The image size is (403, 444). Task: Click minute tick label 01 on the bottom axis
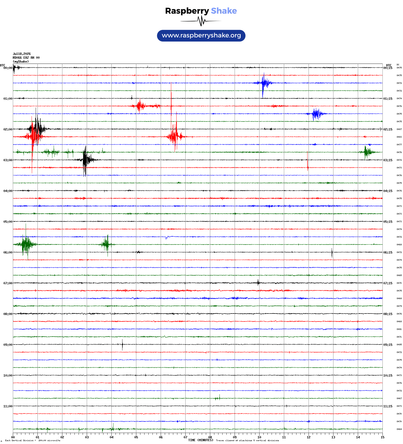[x=38, y=437]
